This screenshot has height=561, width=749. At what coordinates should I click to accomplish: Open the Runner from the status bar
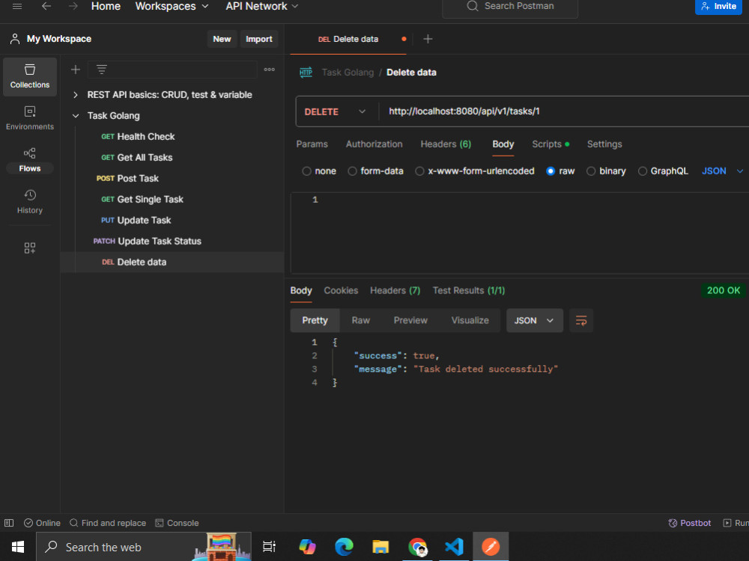(736, 524)
